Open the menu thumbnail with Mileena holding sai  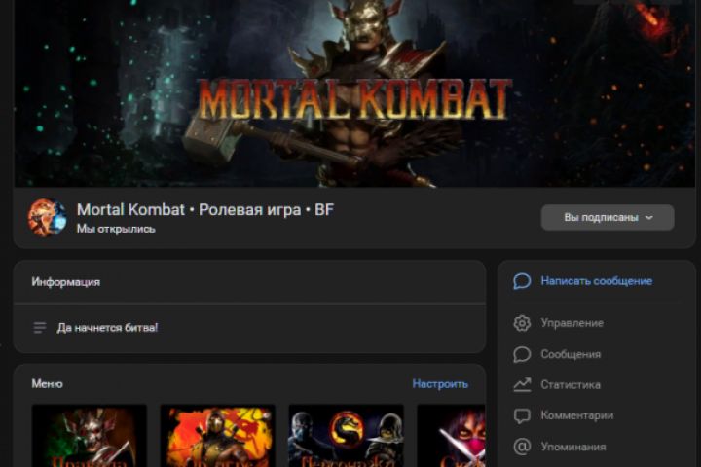click(451, 436)
